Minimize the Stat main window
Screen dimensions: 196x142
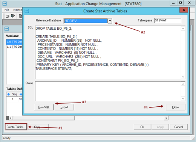point(173,3)
